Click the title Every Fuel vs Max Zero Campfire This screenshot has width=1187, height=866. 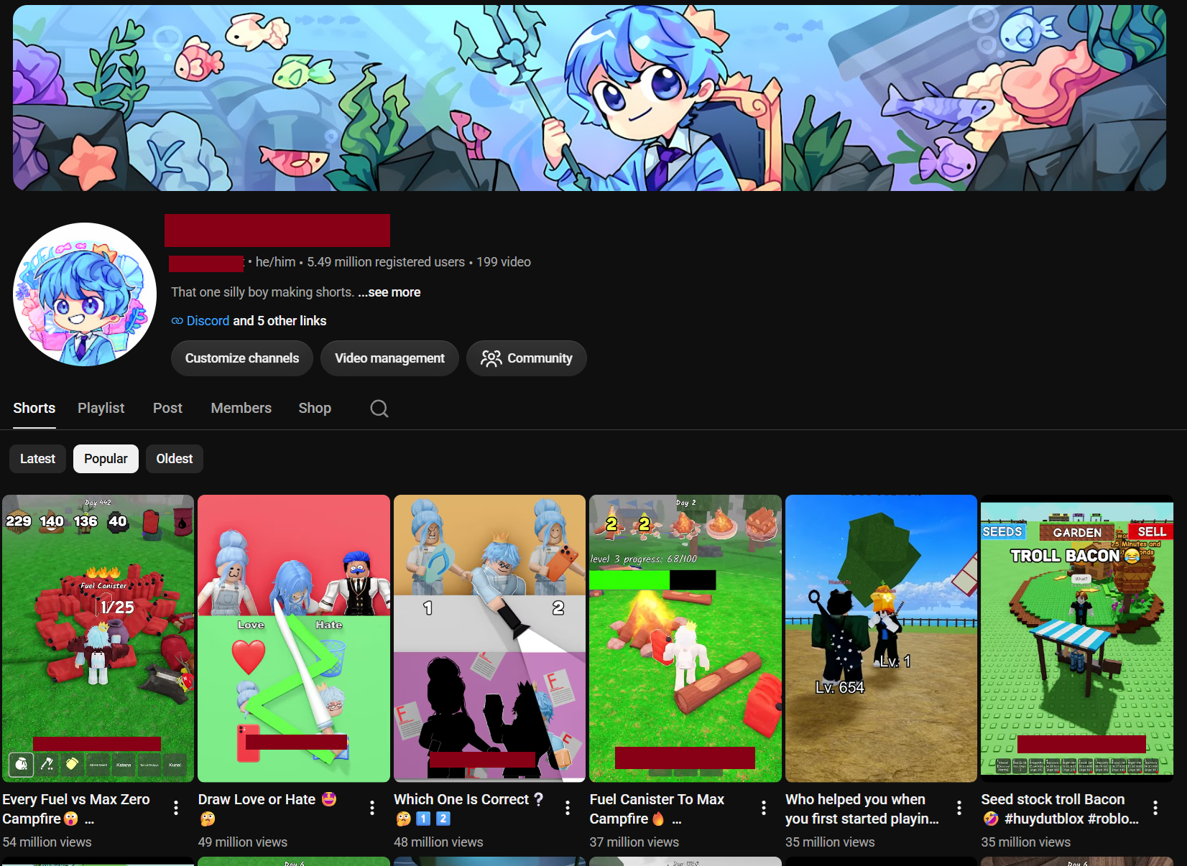pos(76,809)
